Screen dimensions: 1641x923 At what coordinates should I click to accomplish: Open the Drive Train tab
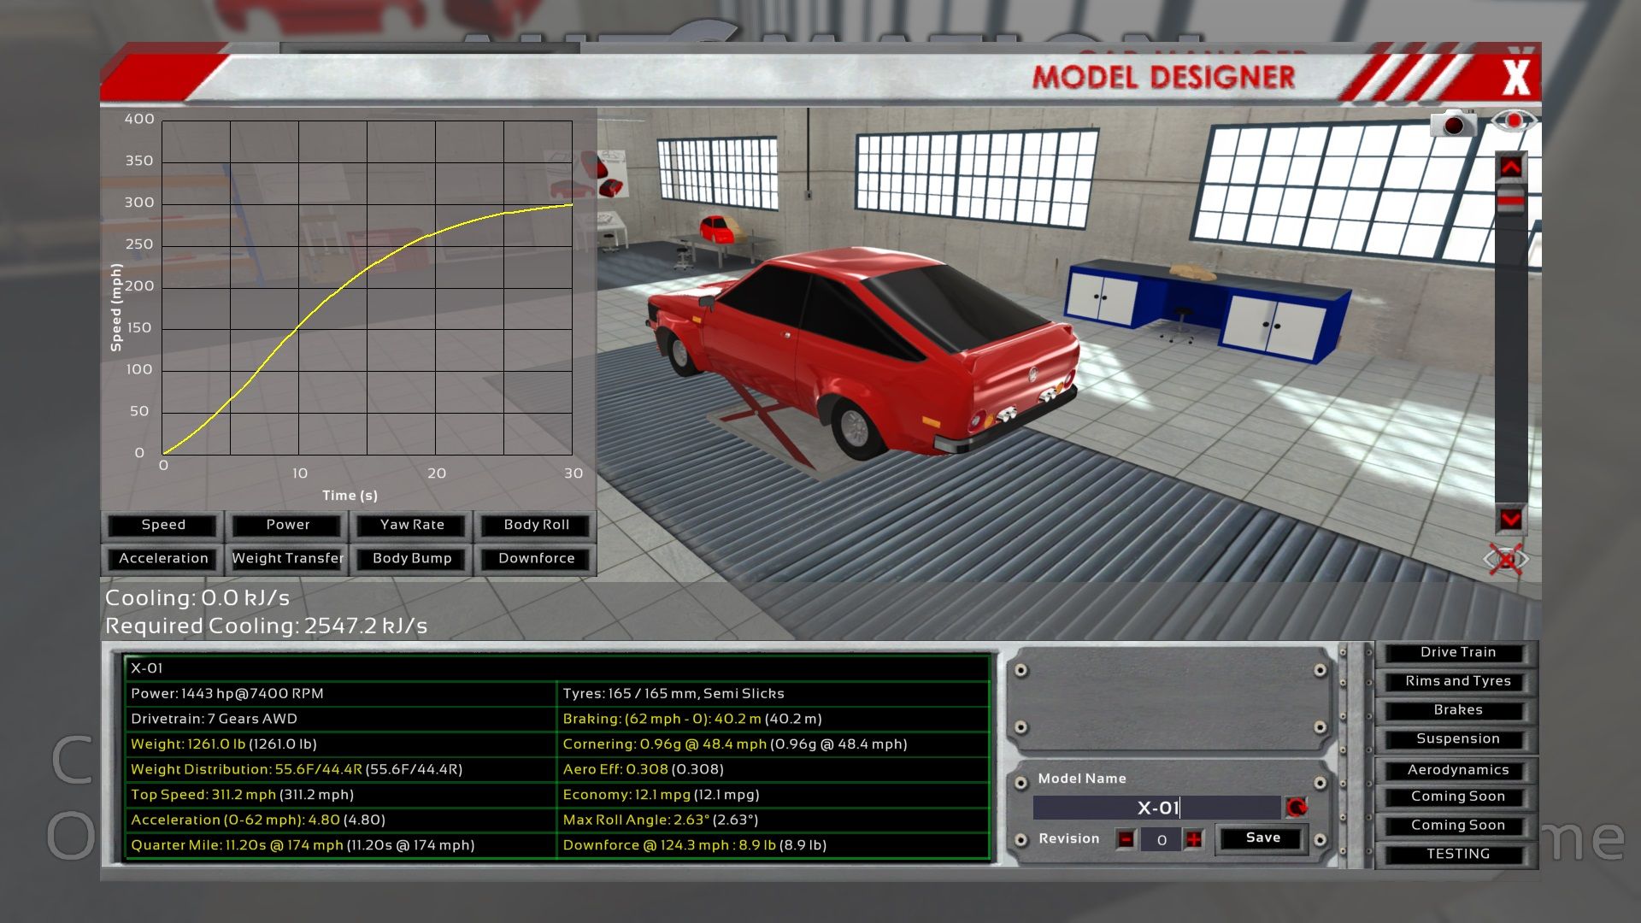[x=1457, y=653]
